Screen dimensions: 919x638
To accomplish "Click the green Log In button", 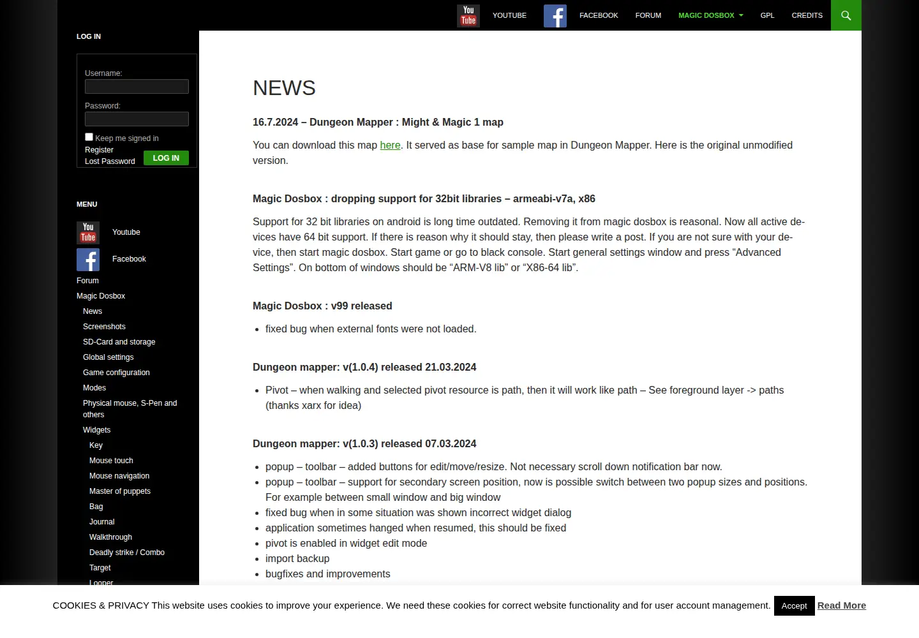I will point(166,158).
